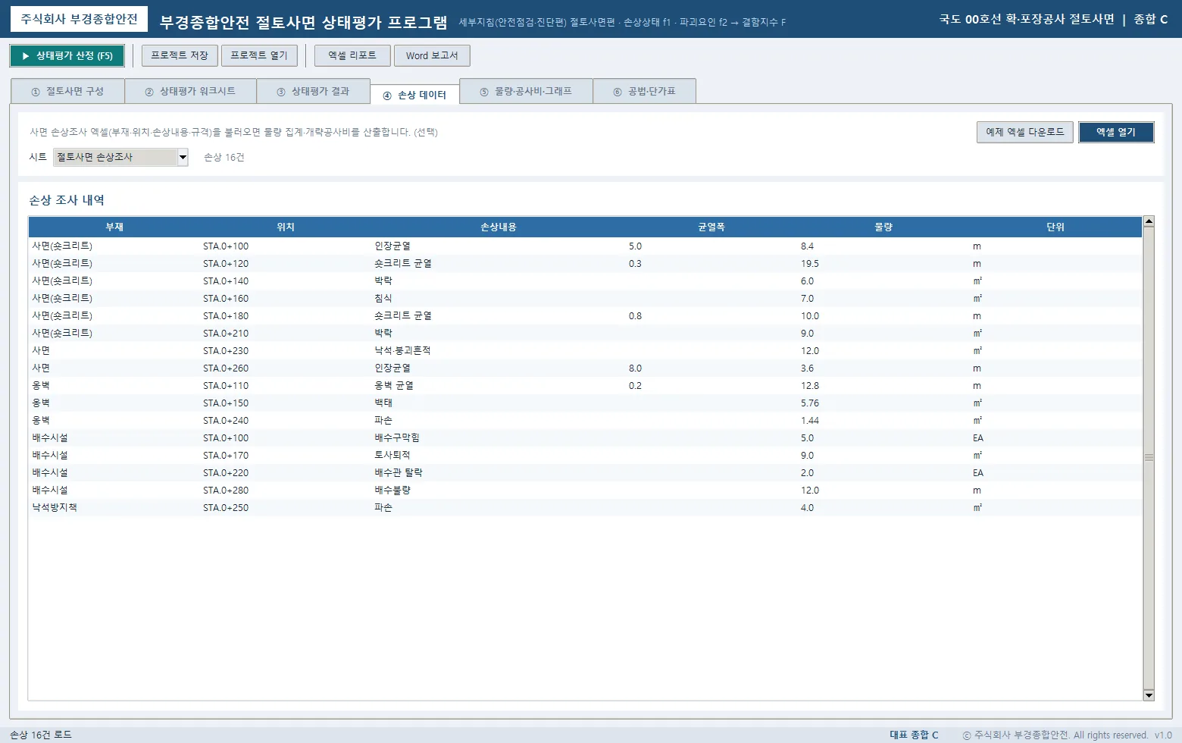The image size is (1182, 743).
Task: Click the 물량 column header
Action: click(x=883, y=227)
